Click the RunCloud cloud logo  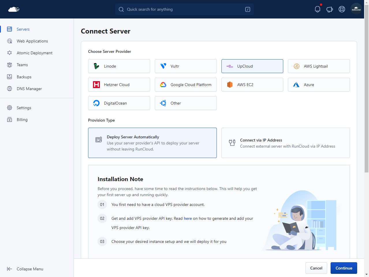click(14, 10)
